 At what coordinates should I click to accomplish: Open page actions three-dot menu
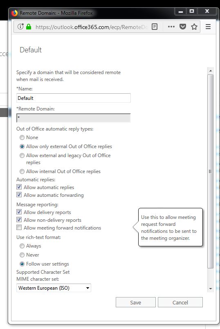point(171,27)
